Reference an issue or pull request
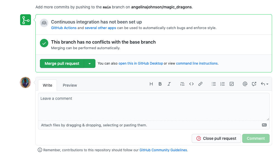The width and height of the screenshot is (276, 156). pyautogui.click(x=254, y=84)
